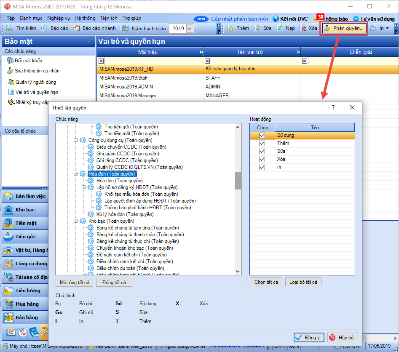
Task: Open the Nghiệp vụ menu
Action: (59, 18)
